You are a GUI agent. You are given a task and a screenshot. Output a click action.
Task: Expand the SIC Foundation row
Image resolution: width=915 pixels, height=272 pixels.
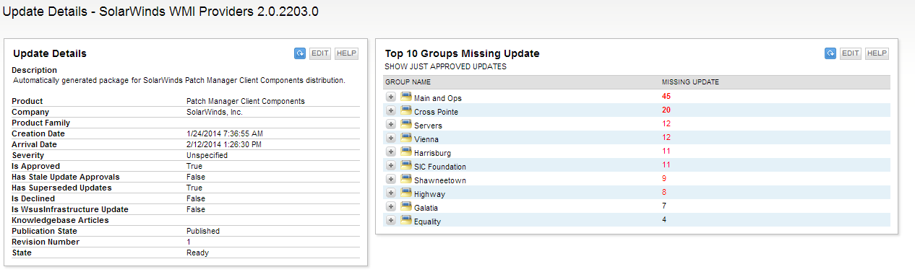[x=390, y=166]
